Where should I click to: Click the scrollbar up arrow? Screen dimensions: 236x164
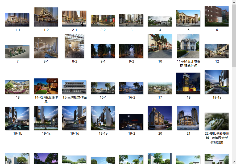tap(234, 2)
